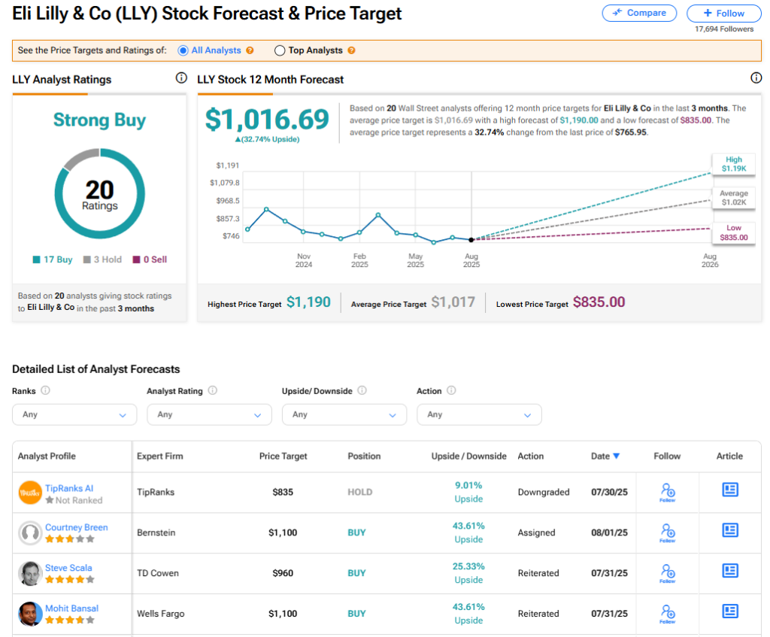
Task: Select the Top Analysts radio button
Action: (280, 50)
